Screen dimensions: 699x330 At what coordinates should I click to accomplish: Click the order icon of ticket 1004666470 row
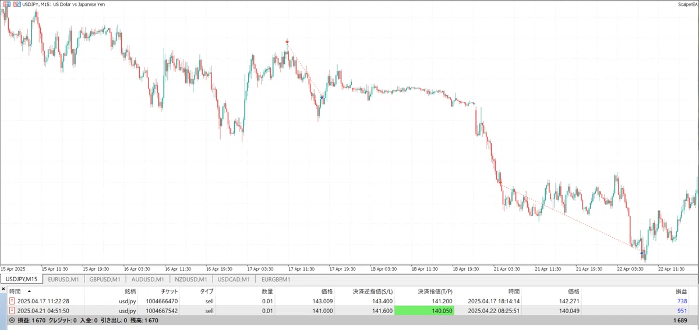[12, 300]
